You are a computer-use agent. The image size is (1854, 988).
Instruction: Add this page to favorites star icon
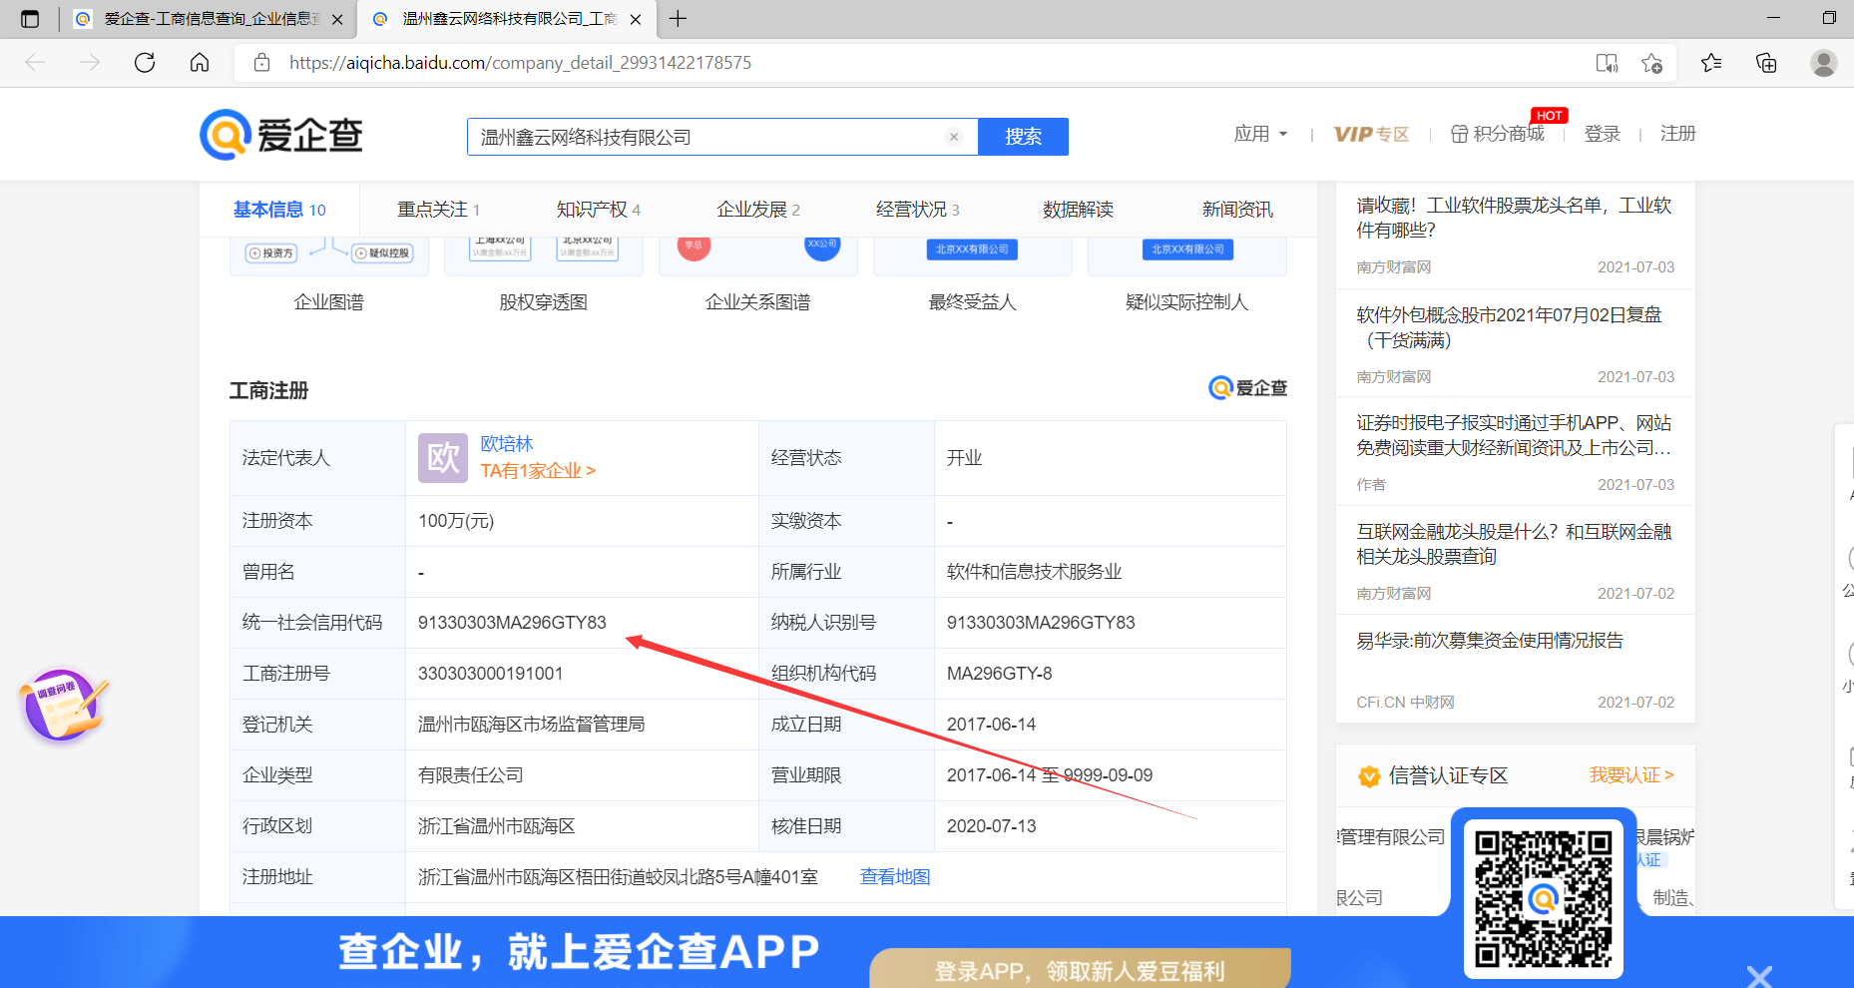[1651, 63]
